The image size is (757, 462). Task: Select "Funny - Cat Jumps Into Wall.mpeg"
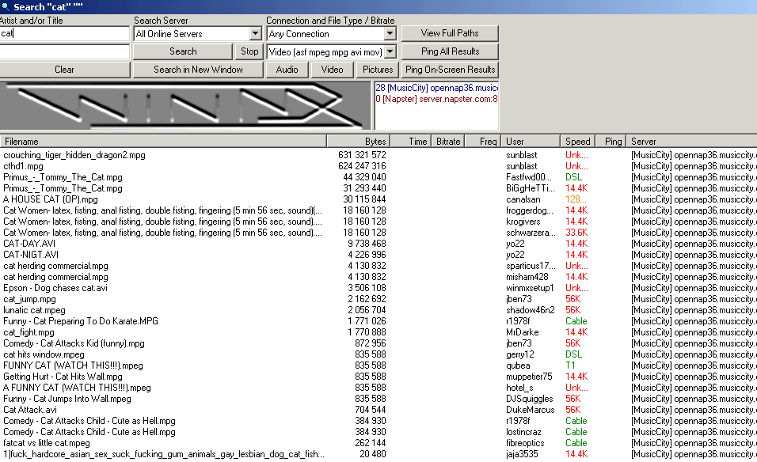[x=67, y=400]
